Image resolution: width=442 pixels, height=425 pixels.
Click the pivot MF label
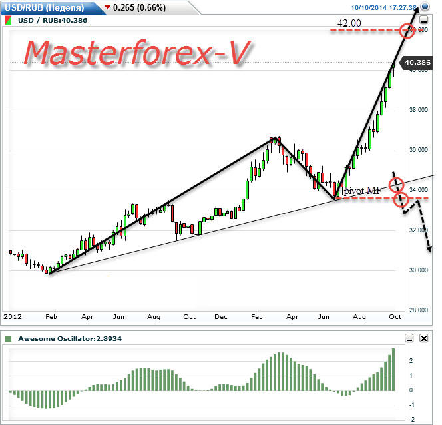362,191
